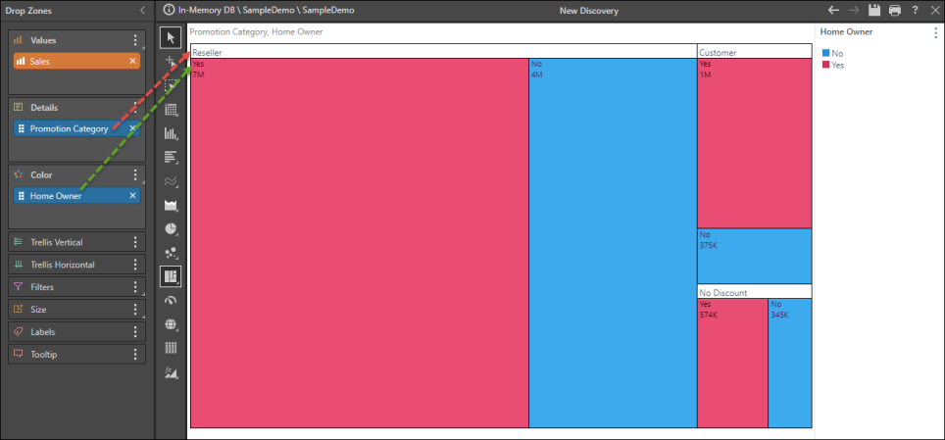
Task: Remove Home Owner from Color zone
Action: point(133,196)
